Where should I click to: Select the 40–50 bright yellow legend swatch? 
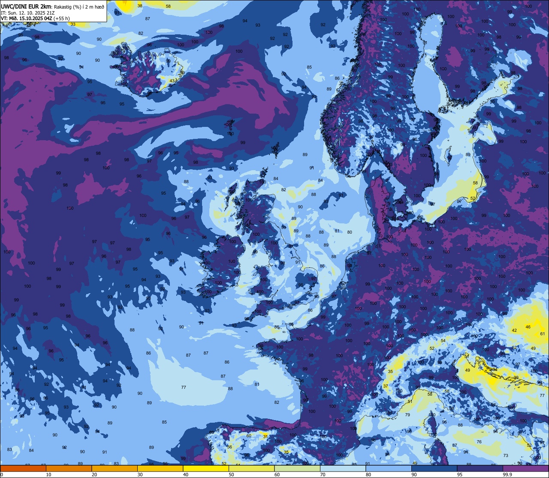(205, 468)
